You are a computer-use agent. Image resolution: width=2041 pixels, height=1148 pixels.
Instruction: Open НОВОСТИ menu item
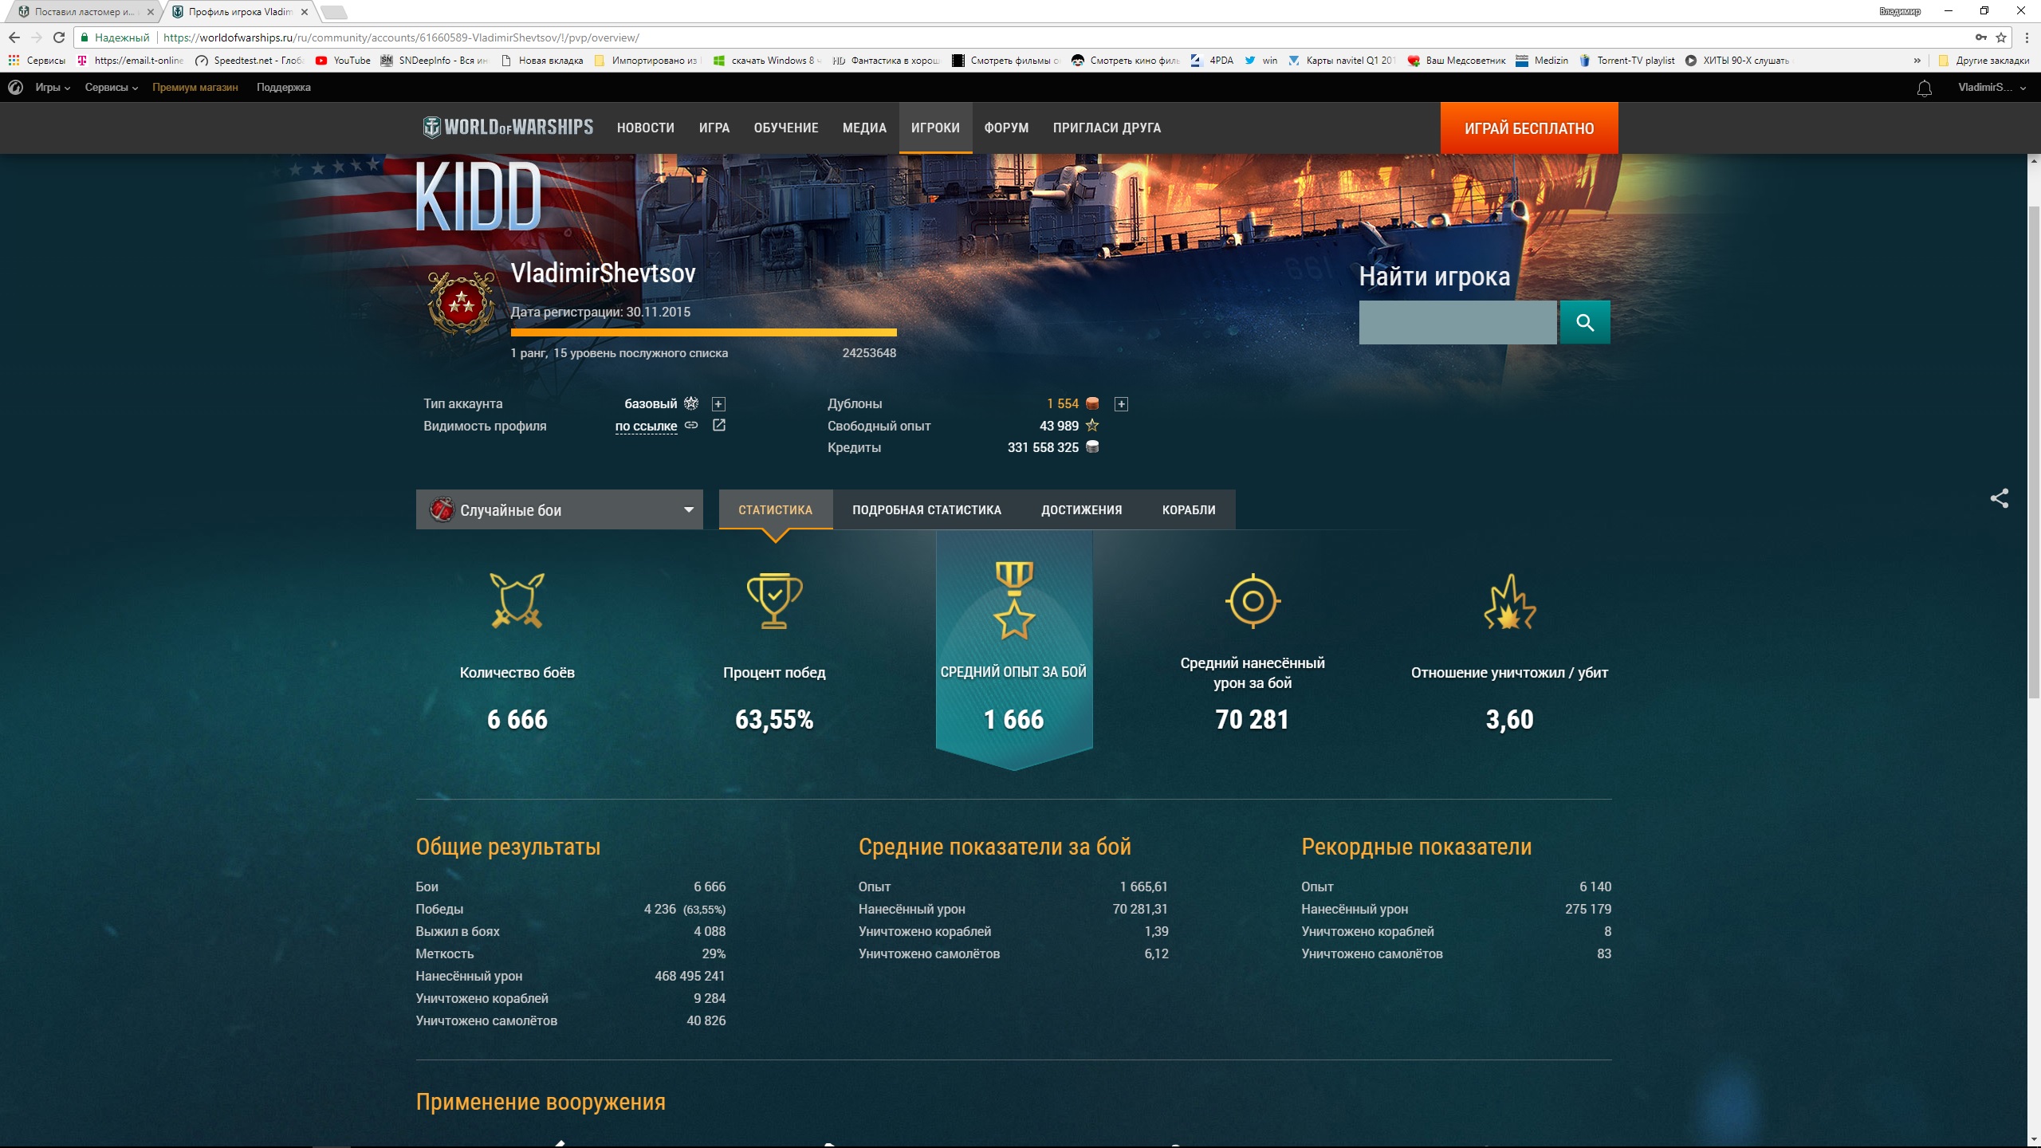point(645,128)
